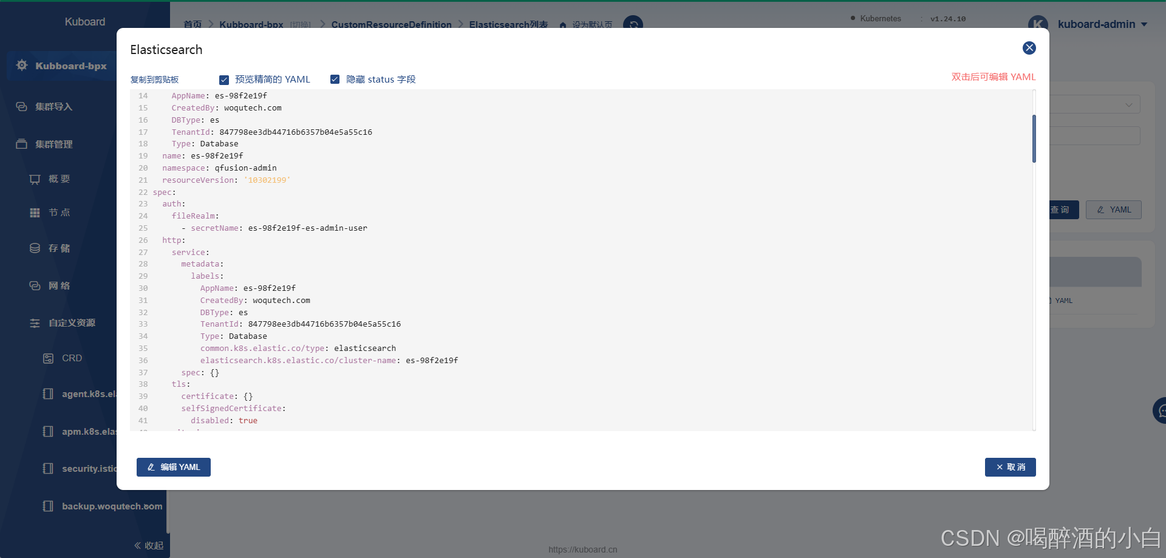Collapse the sidebar using 收起
Screen dimensions: 1166x558
[149, 545]
